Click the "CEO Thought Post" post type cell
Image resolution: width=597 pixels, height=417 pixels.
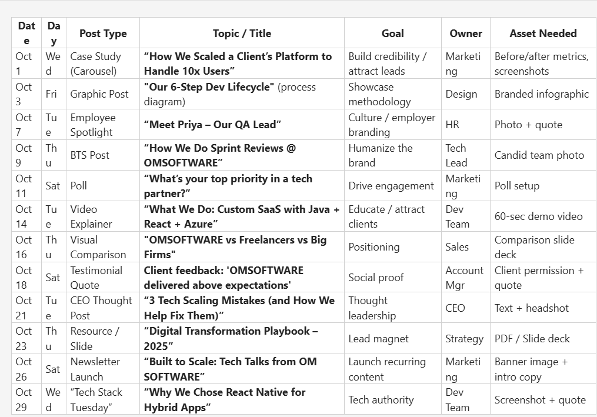point(101,308)
